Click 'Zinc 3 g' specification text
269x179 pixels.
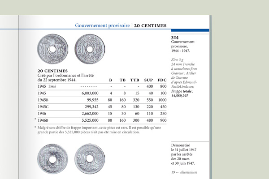tap(177, 60)
